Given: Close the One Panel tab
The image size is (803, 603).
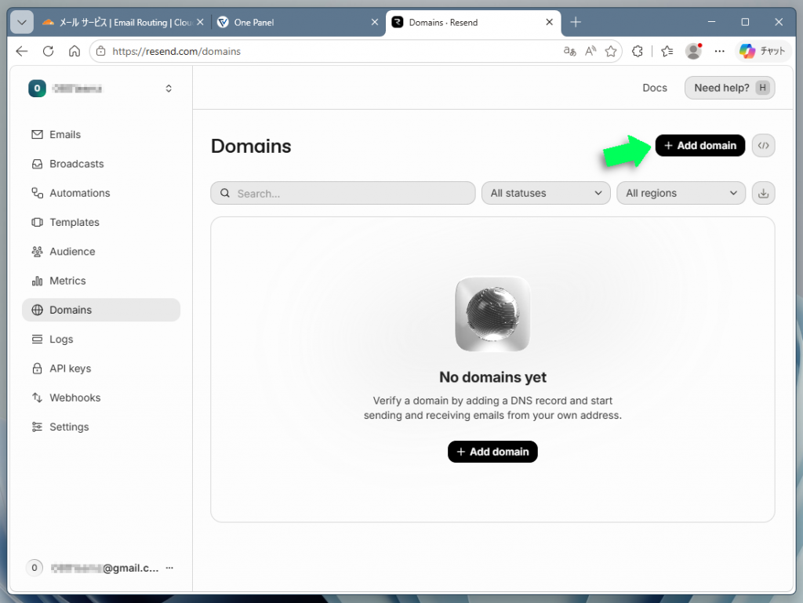Looking at the screenshot, I should click(374, 22).
